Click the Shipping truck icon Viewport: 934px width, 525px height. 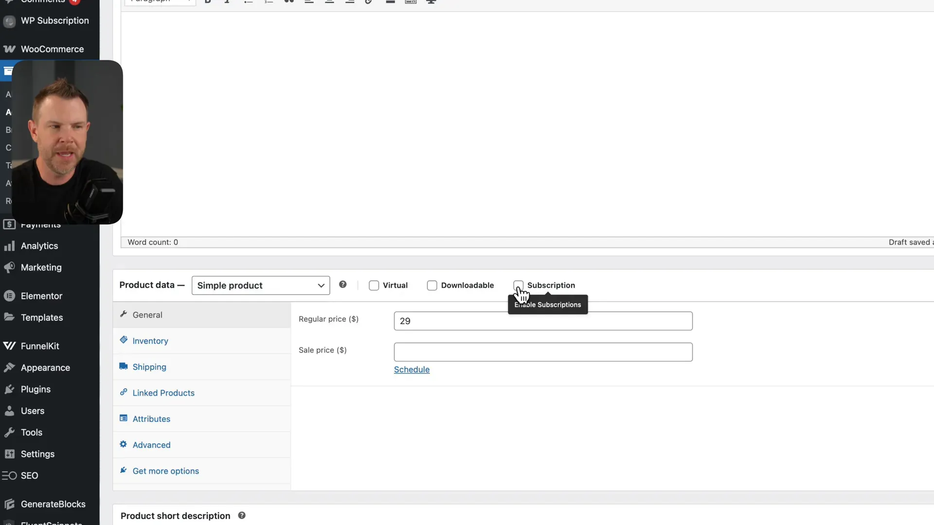pos(124,366)
